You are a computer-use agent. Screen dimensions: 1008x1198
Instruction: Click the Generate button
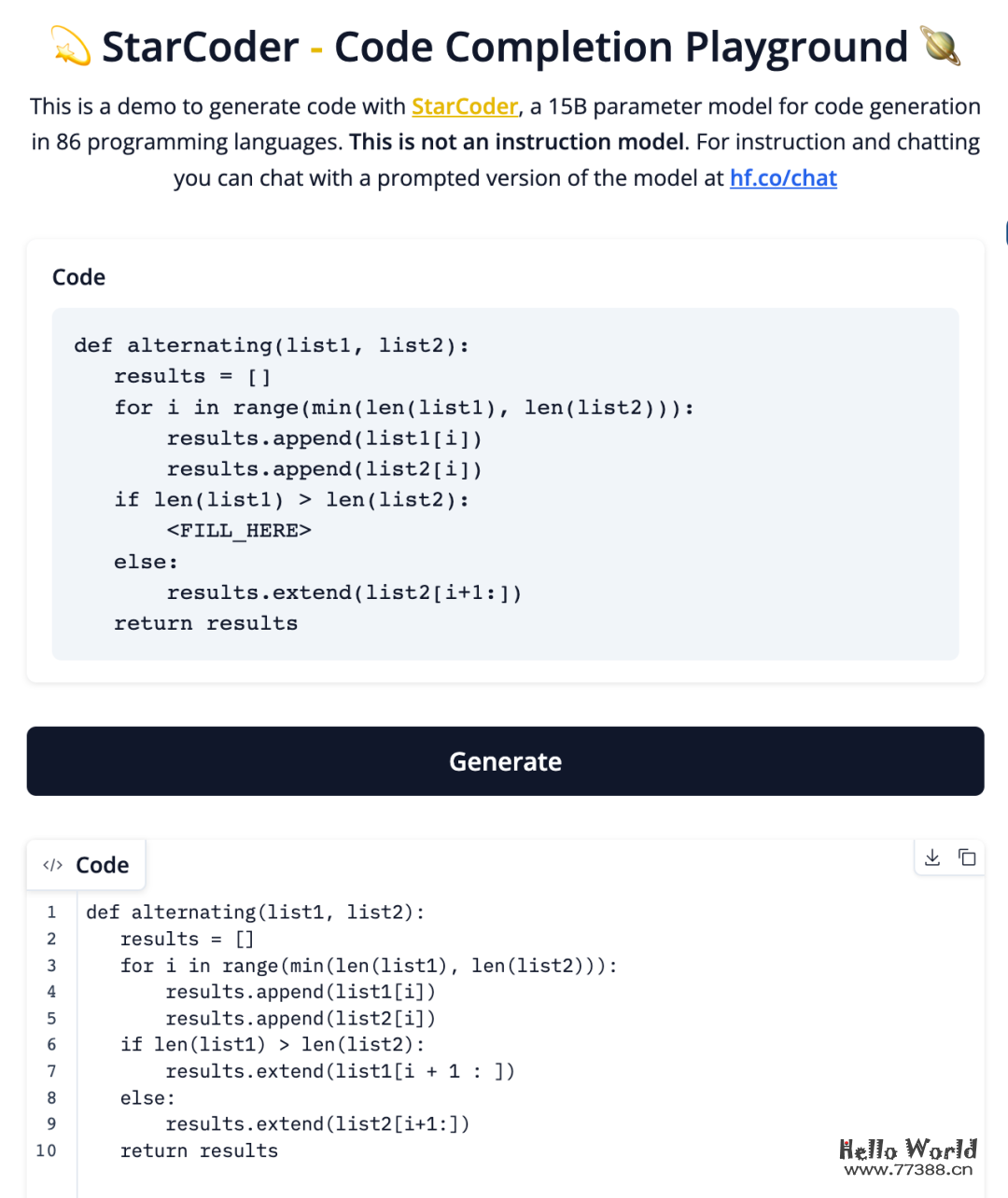pyautogui.click(x=505, y=761)
